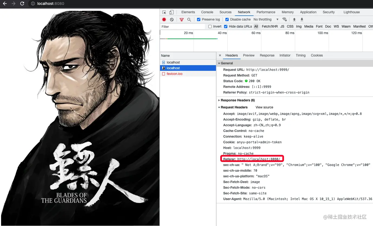Expand Response Headers (6) section
This screenshot has width=373, height=226.
(x=219, y=100)
